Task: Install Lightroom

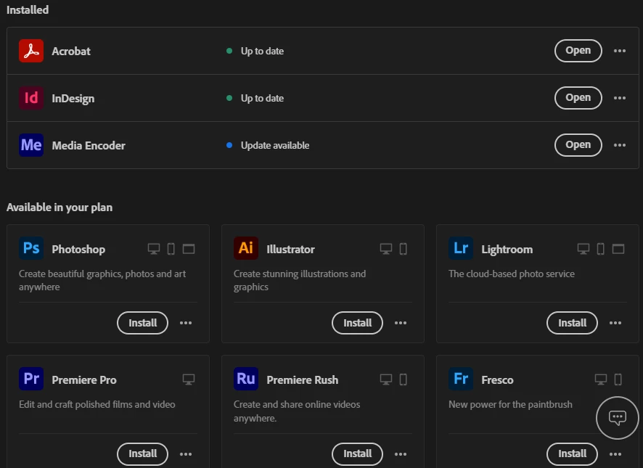Action: pos(573,323)
